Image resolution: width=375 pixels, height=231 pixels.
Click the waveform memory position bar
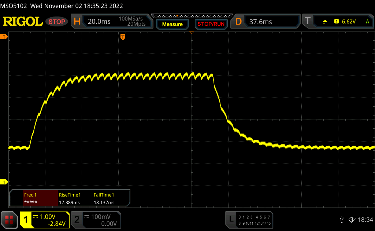pos(192,16)
